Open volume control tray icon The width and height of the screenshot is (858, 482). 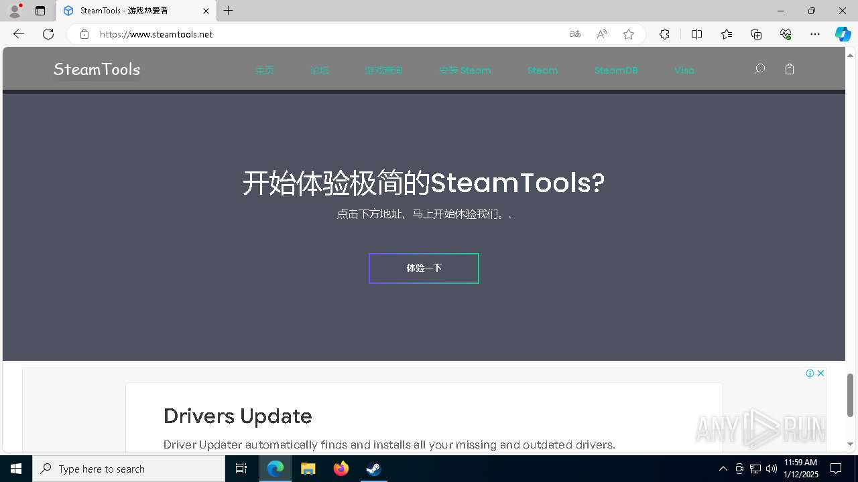coord(772,469)
